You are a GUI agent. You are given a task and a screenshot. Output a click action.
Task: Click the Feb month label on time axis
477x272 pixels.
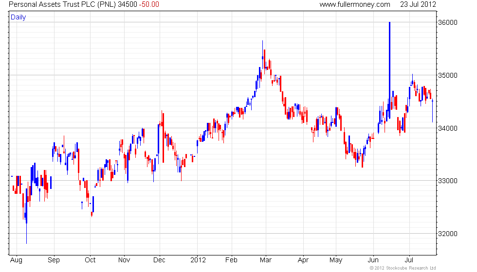[231, 260]
